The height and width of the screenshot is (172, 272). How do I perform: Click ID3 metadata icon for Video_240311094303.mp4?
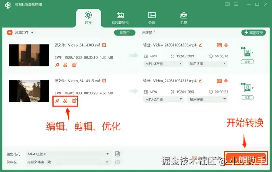click(x=219, y=45)
